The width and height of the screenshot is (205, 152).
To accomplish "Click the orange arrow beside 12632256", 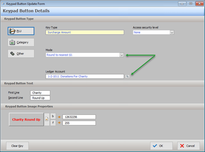I will (59, 117).
